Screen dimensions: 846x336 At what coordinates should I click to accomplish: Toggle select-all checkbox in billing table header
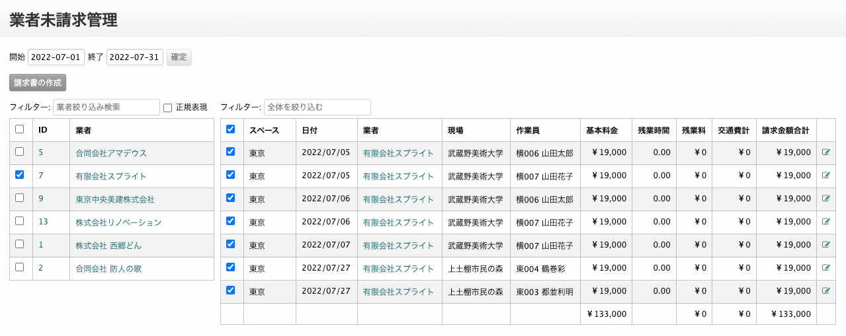click(230, 129)
